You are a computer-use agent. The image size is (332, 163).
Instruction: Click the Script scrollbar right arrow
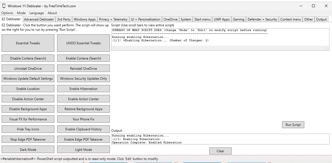[327, 48]
